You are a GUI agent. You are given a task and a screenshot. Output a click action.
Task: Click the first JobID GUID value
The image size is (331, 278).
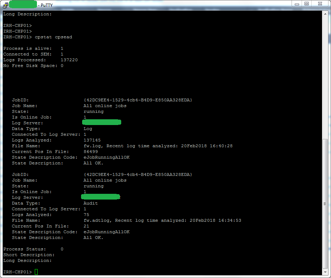[x=138, y=100]
